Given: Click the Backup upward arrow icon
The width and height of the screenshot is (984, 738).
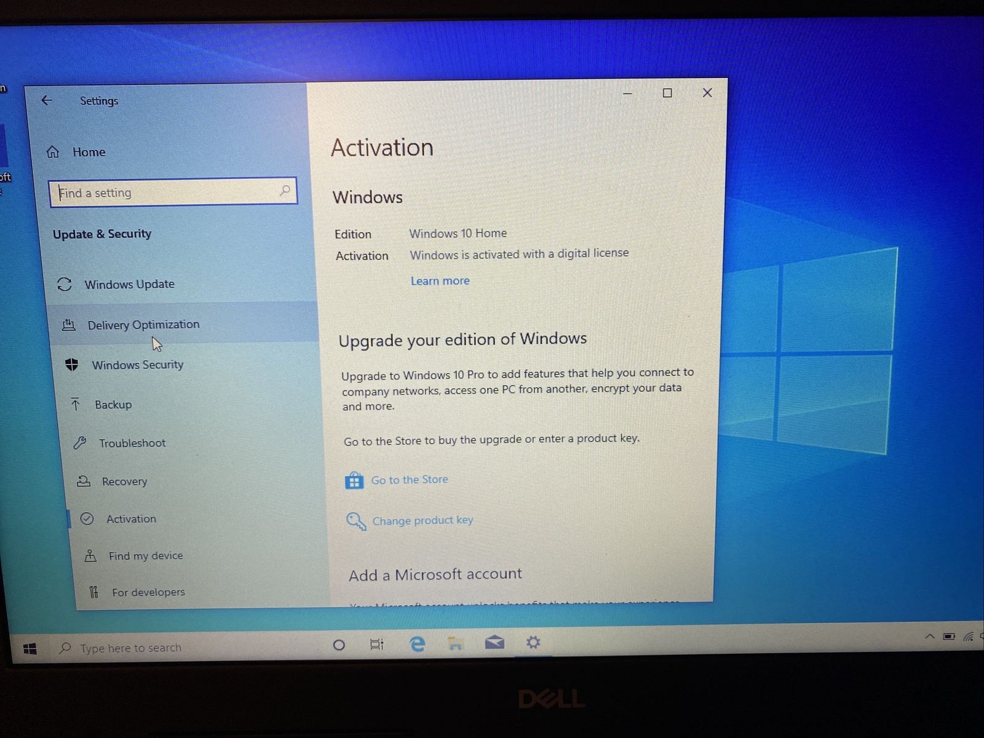Looking at the screenshot, I should pyautogui.click(x=76, y=404).
